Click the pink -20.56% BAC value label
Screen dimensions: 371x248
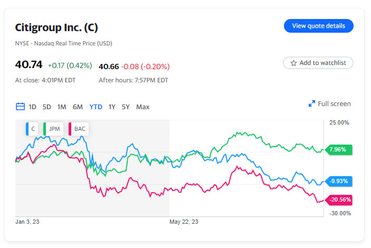point(338,200)
